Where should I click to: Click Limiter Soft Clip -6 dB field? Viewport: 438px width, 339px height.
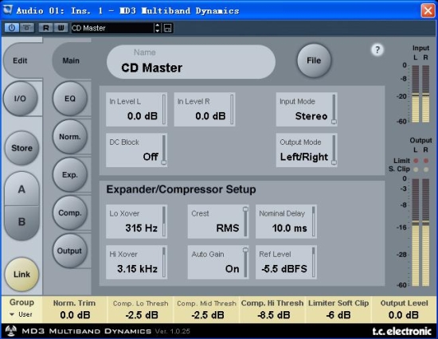coord(338,310)
